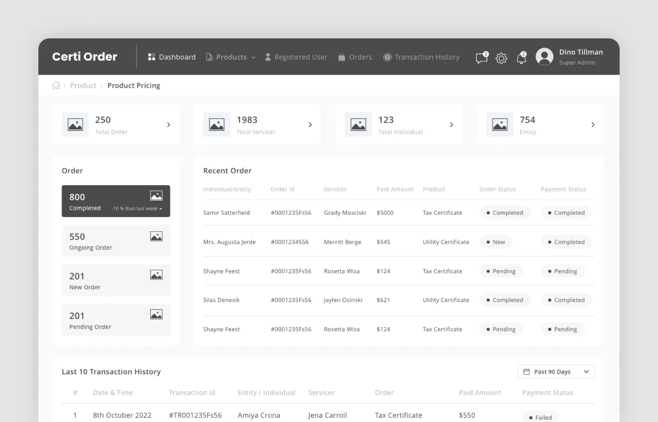Click the Payment Status header in Transaction History

pos(548,392)
